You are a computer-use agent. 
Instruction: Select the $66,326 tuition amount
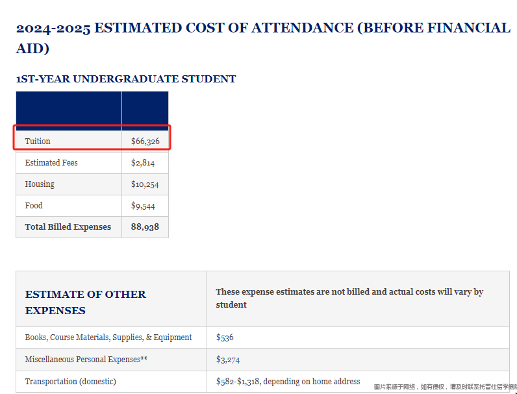click(x=145, y=142)
